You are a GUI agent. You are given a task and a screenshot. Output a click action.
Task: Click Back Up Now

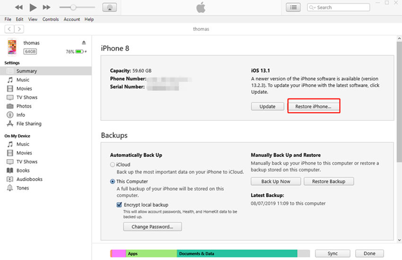[276, 182]
